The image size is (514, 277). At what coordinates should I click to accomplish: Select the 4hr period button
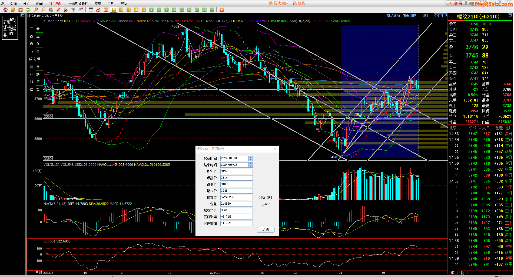[204, 10]
